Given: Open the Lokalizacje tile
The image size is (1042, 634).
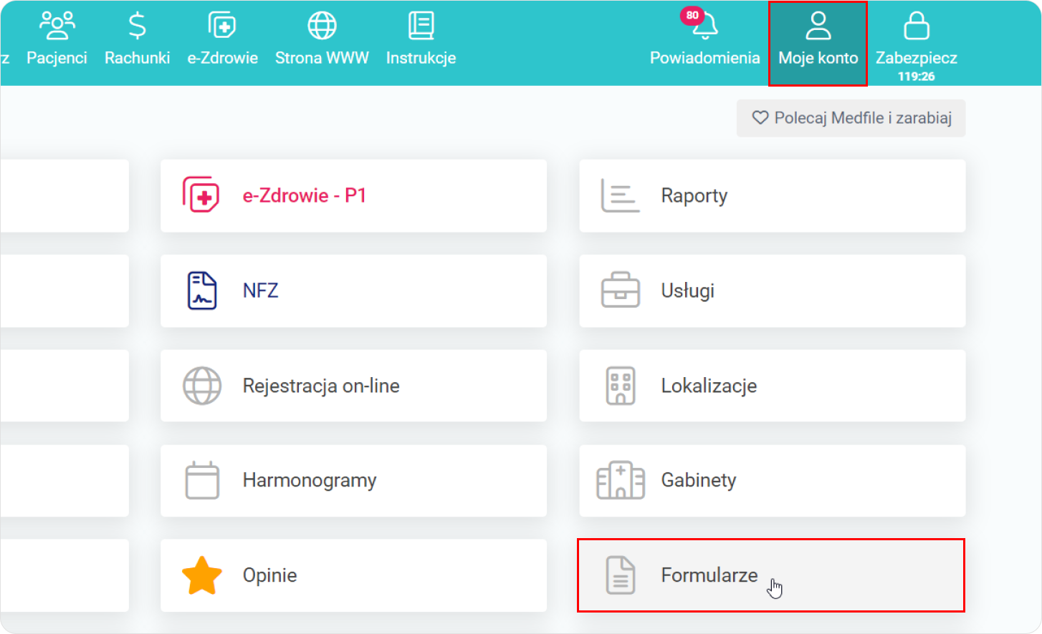Looking at the screenshot, I should pyautogui.click(x=772, y=386).
